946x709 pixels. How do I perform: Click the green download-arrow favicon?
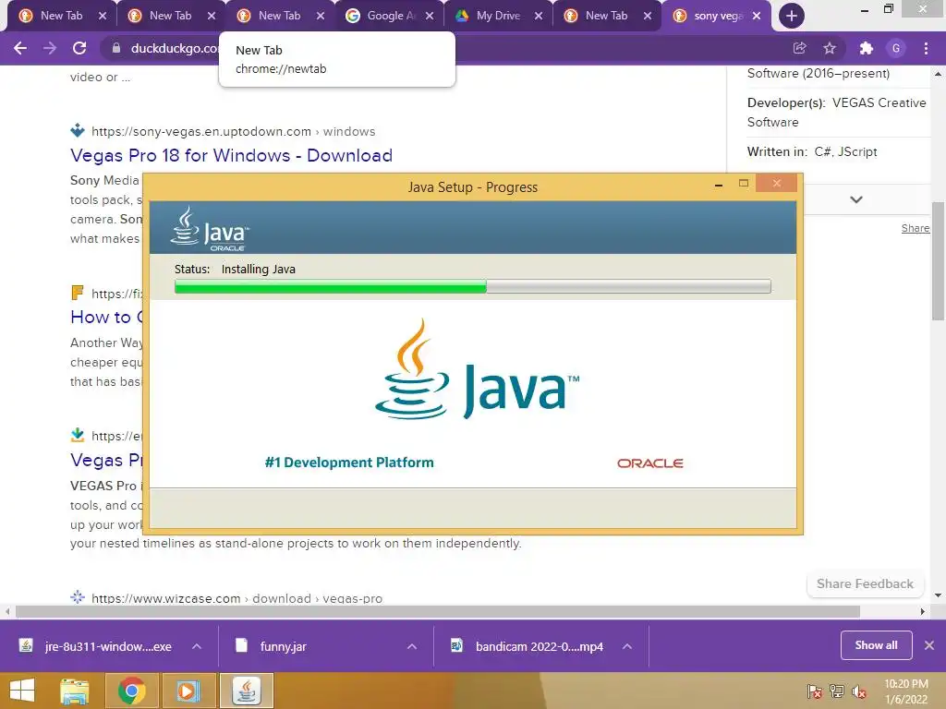click(78, 435)
